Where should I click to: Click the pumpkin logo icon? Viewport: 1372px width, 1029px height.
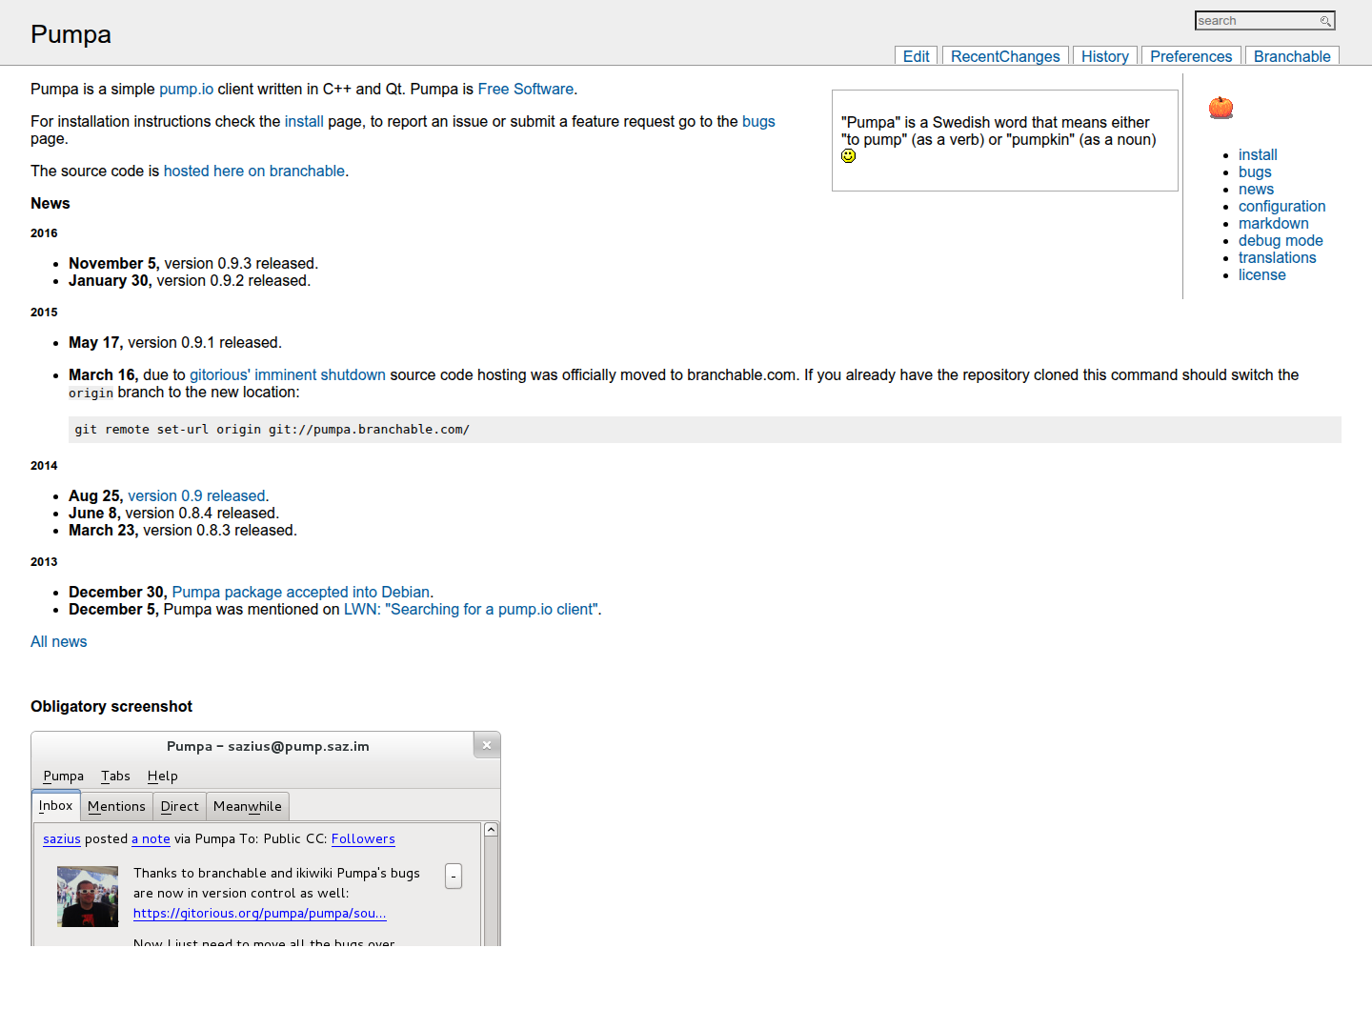[x=1221, y=108]
